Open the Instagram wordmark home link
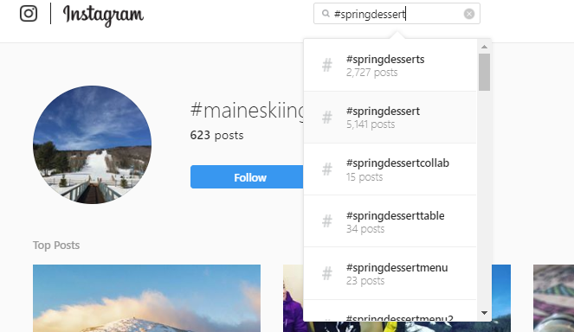574x332 pixels. [x=103, y=15]
